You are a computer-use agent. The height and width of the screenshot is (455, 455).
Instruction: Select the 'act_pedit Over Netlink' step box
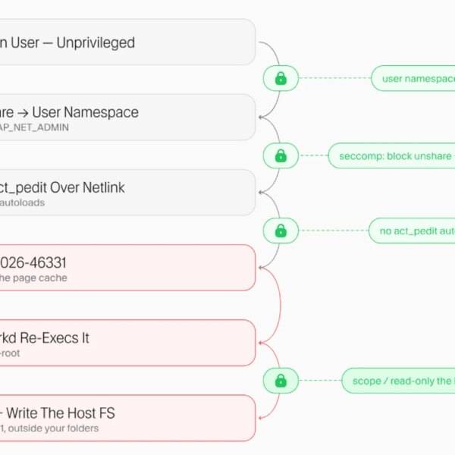(x=127, y=193)
